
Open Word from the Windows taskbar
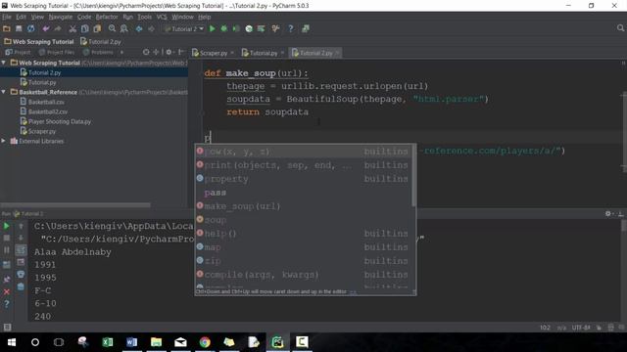[x=131, y=342]
